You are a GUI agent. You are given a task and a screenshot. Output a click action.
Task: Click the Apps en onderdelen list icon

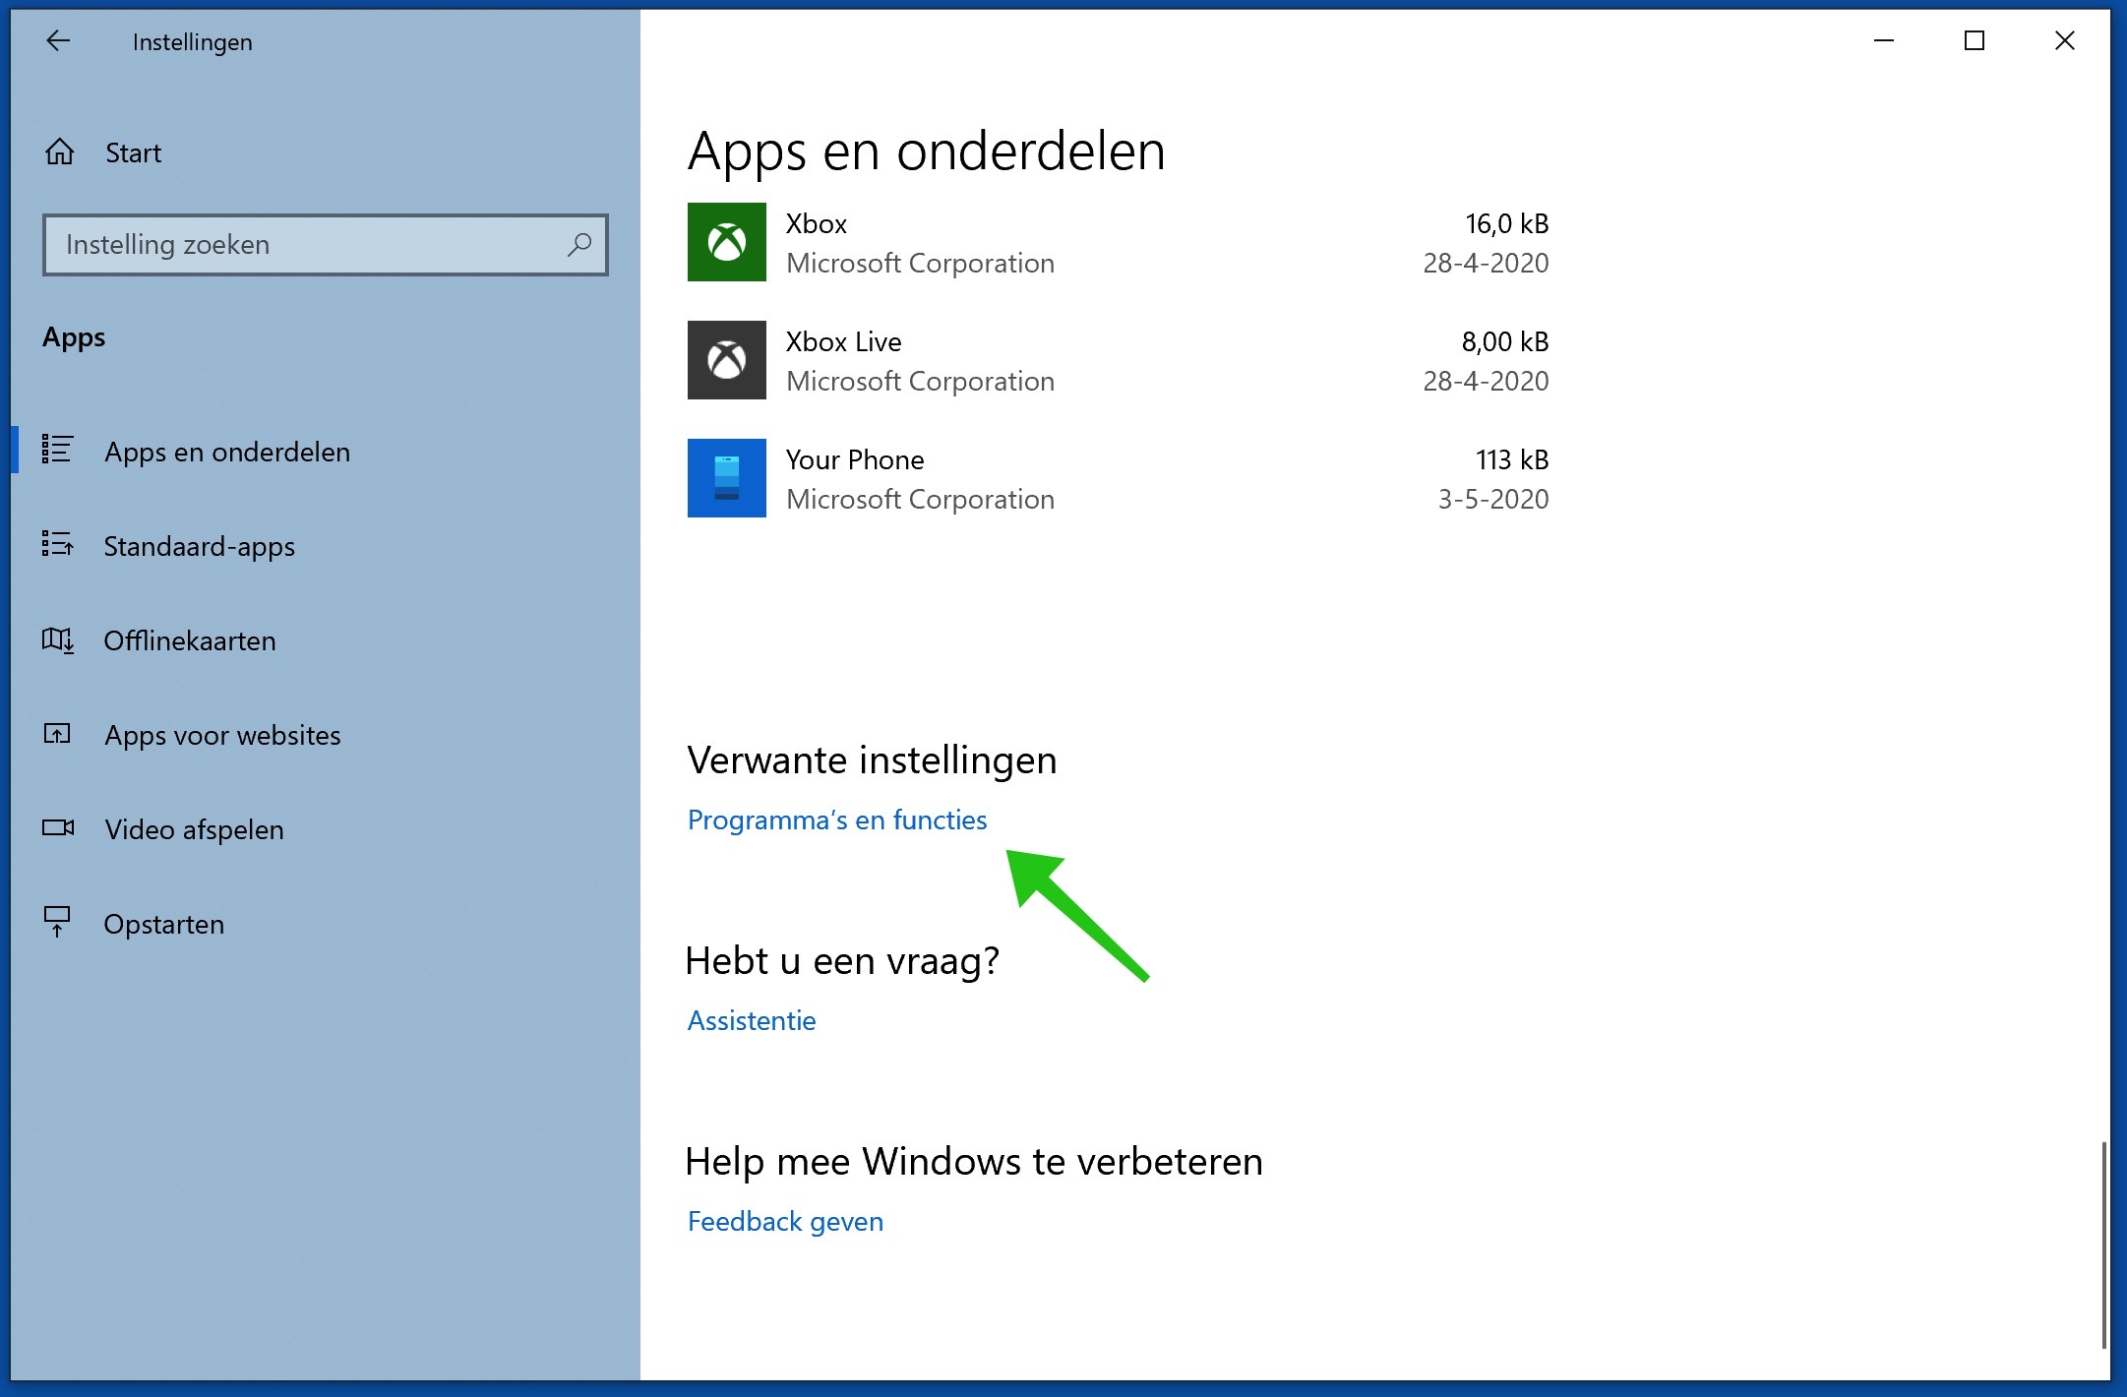[57, 450]
